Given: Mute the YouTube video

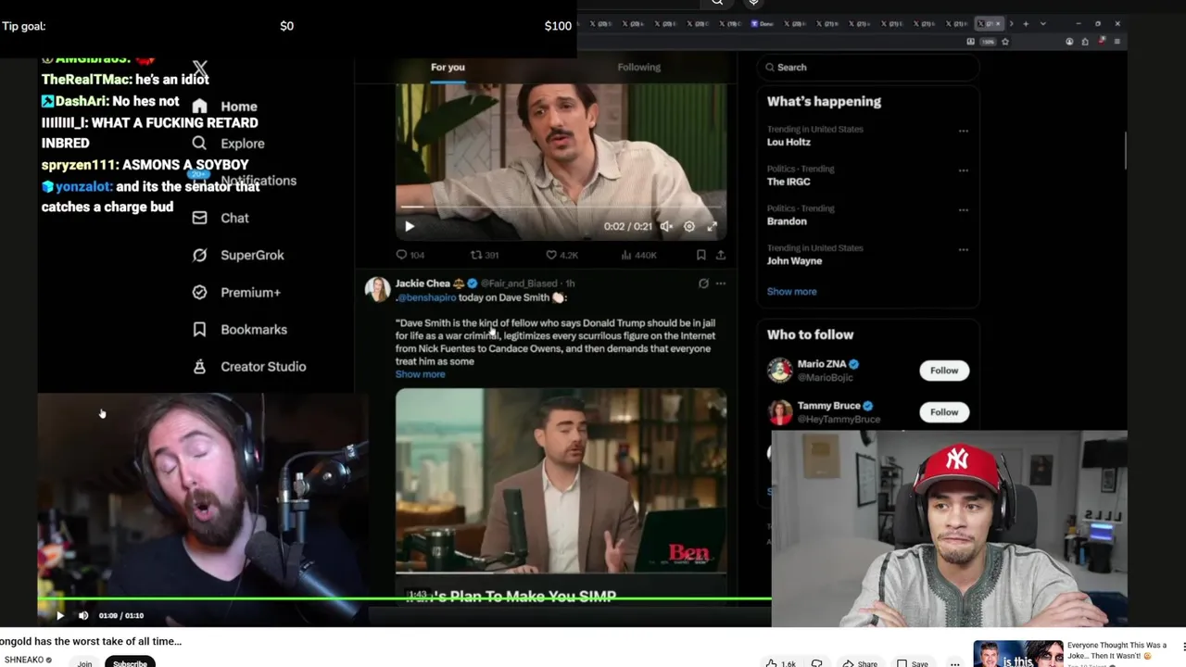Looking at the screenshot, I should (83, 615).
